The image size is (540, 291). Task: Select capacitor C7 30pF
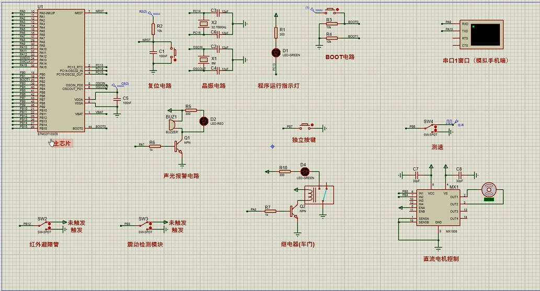click(x=416, y=176)
